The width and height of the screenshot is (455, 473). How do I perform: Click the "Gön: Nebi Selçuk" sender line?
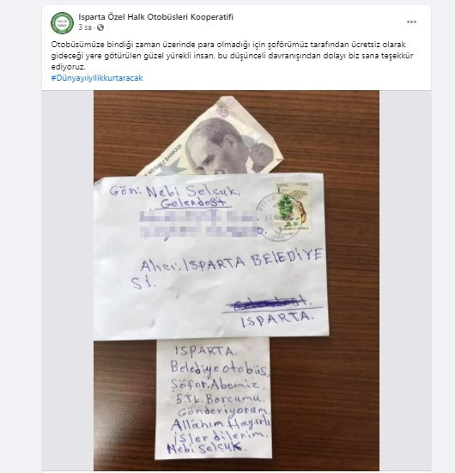coord(174,191)
